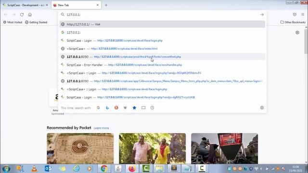Go to the Firefox home page
This screenshot has width=308, height=173.
pyautogui.click(x=30, y=14)
